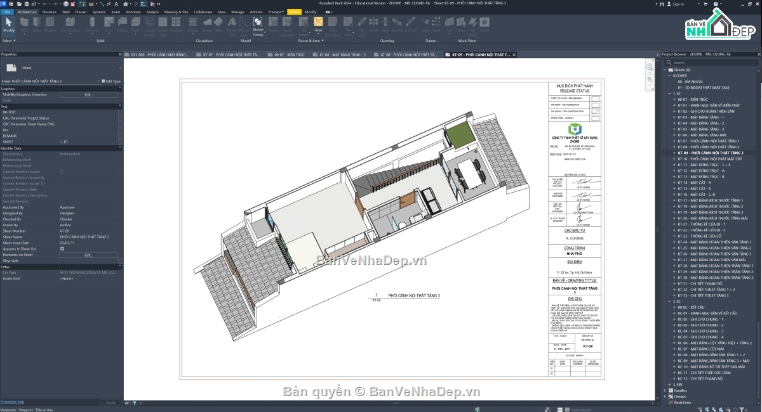Open the Properties help link
The height and width of the screenshot is (412, 762).
12,402
